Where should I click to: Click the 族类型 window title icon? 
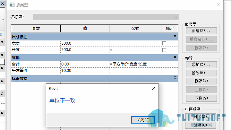pyautogui.click(x=12, y=5)
